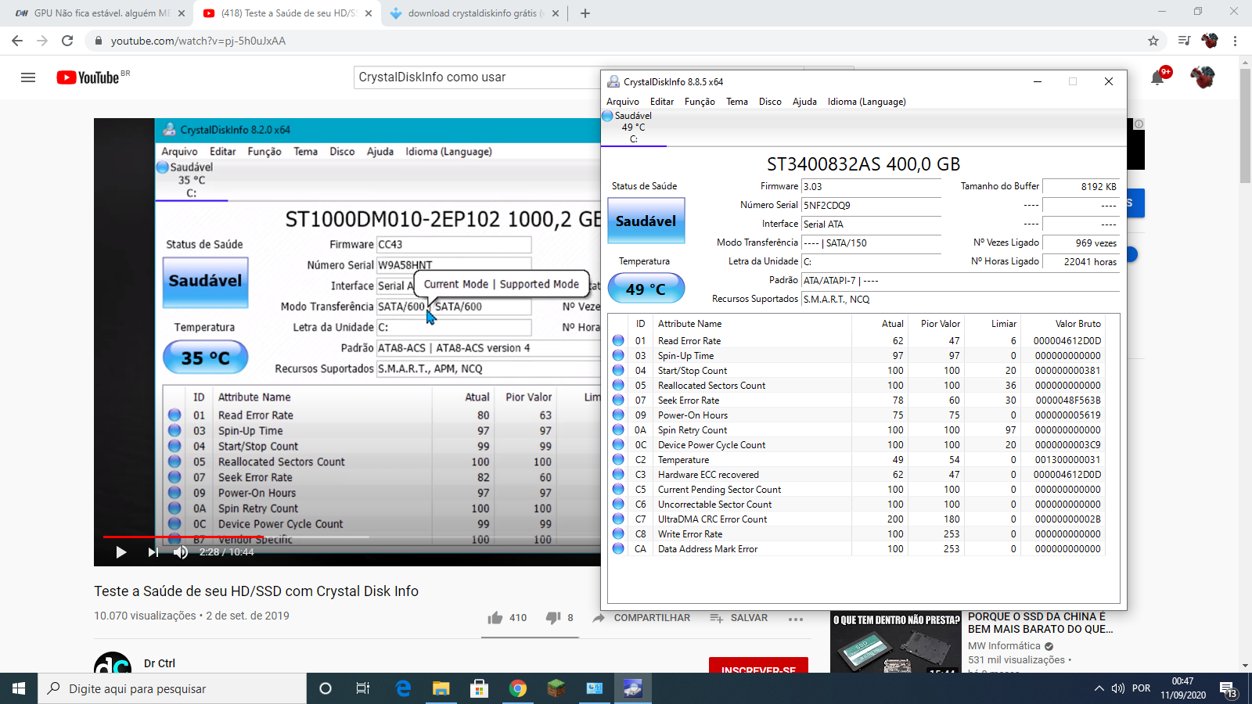Click the SALVAR save button
1252x704 pixels.
coord(739,618)
